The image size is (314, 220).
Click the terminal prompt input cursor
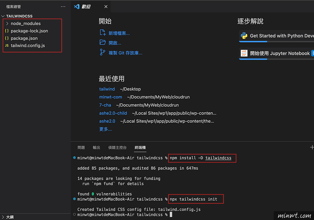coord(171,214)
